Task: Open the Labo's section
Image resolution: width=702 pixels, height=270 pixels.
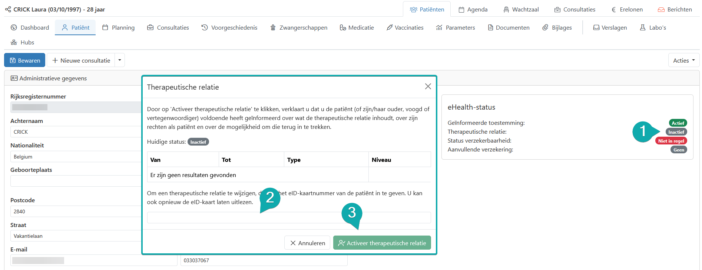Action: point(653,27)
